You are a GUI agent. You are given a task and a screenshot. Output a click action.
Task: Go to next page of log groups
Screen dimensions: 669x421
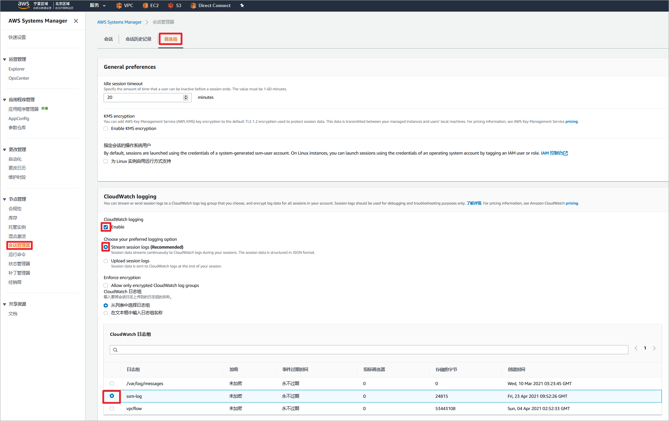(x=654, y=348)
